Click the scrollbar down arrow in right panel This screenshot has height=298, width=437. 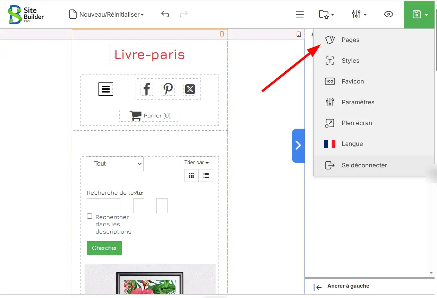point(431,273)
